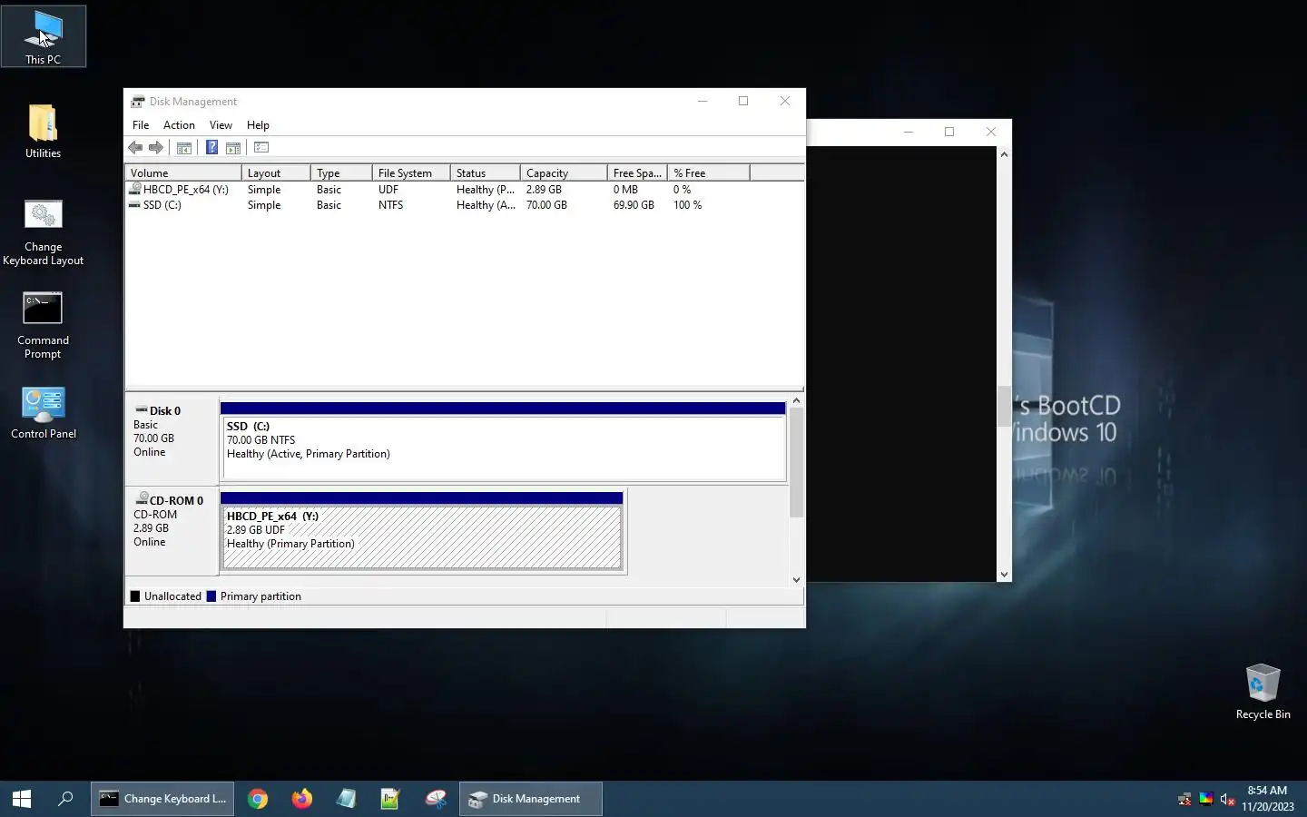1307x817 pixels.
Task: Click the muted volume tray icon
Action: (x=1228, y=800)
